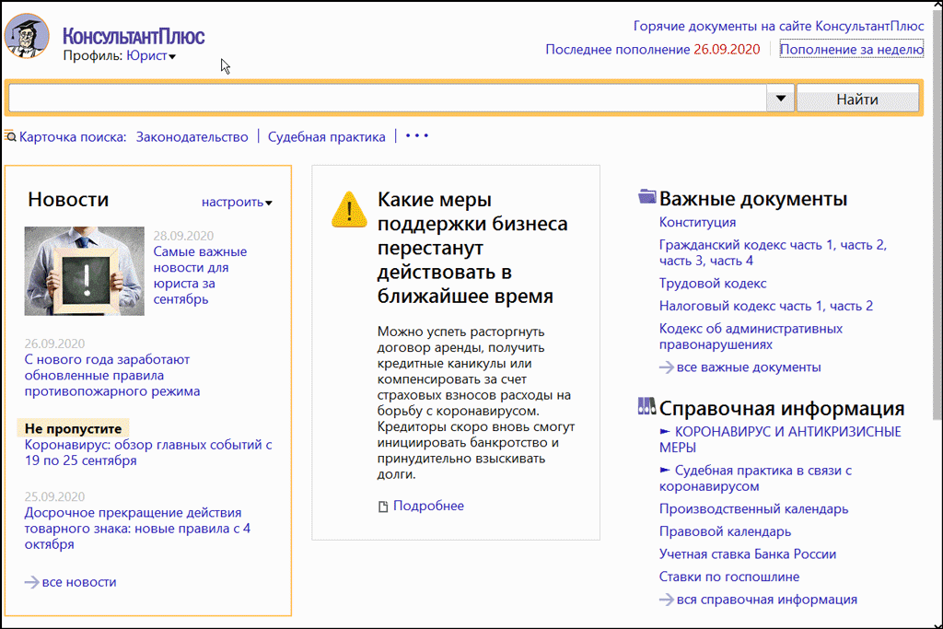This screenshot has width=943, height=629.
Task: Open Гражданский кодекс часть 3 link
Action: click(681, 261)
